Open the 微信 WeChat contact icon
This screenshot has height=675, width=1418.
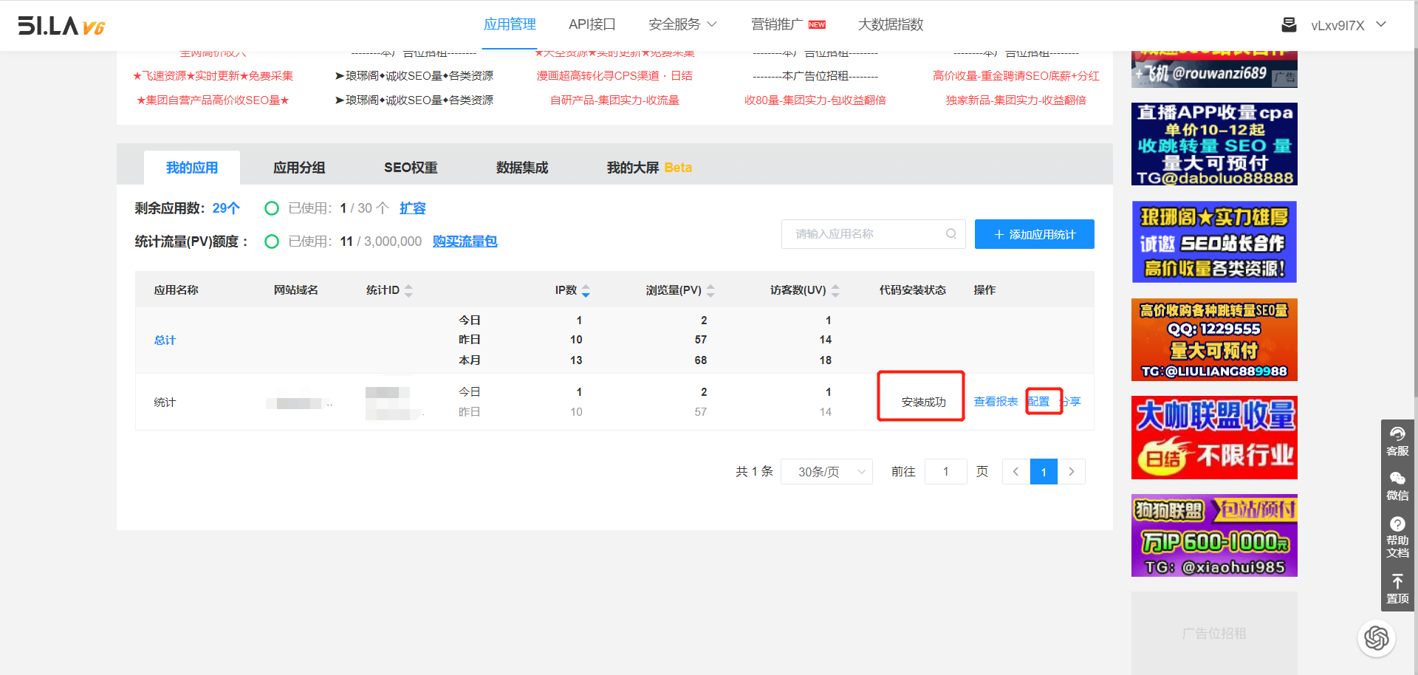1397,486
